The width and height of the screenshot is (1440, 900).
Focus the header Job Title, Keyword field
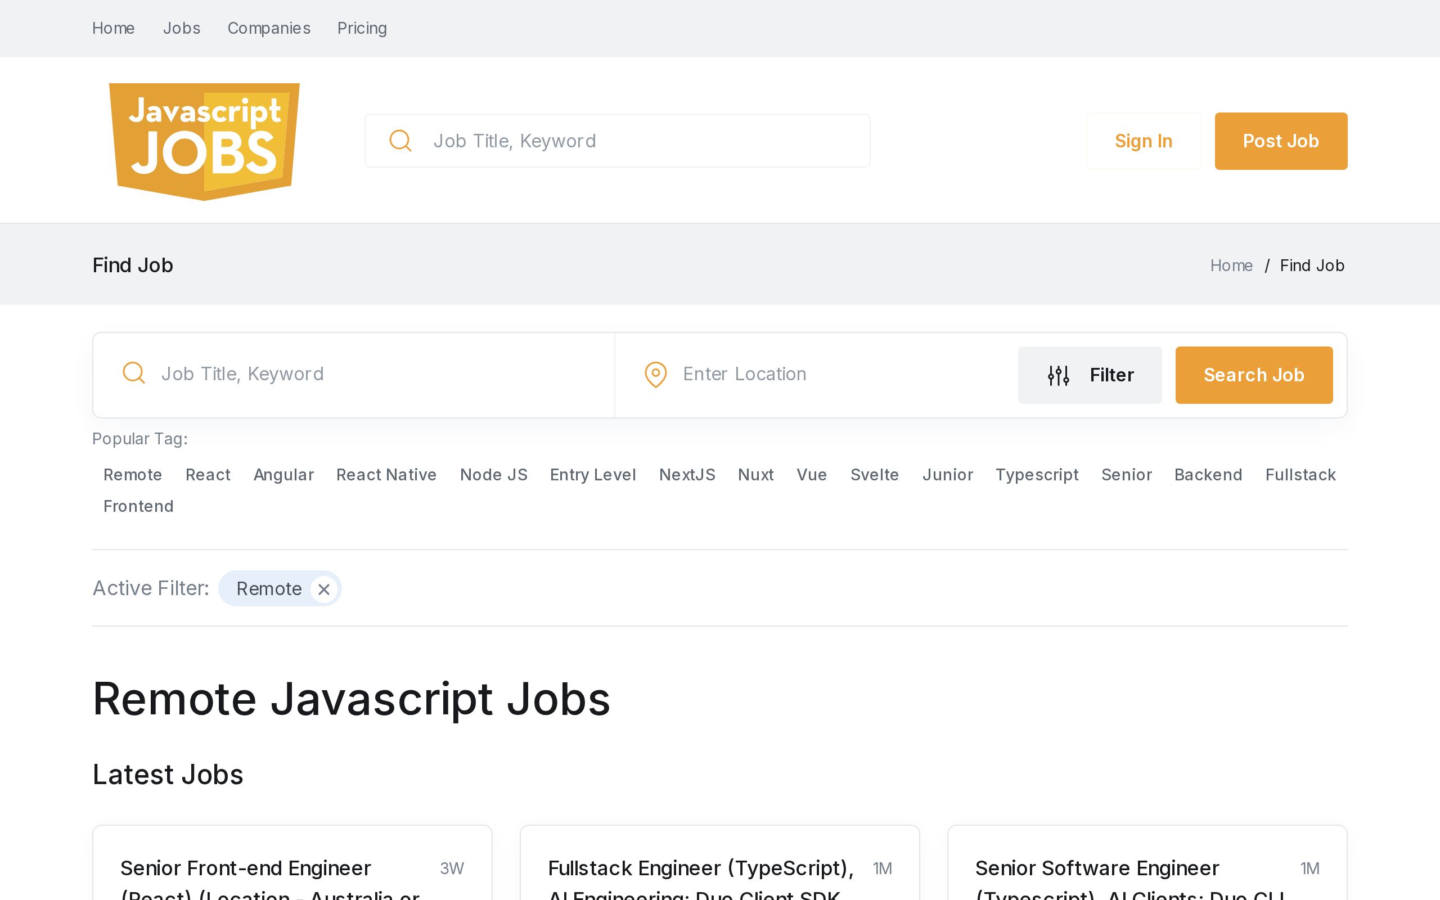(x=617, y=141)
